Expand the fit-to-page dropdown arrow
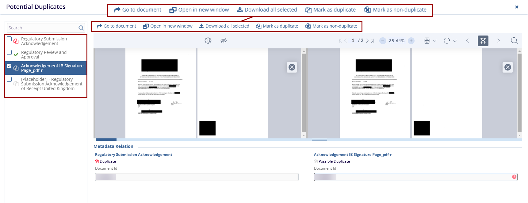 434,41
